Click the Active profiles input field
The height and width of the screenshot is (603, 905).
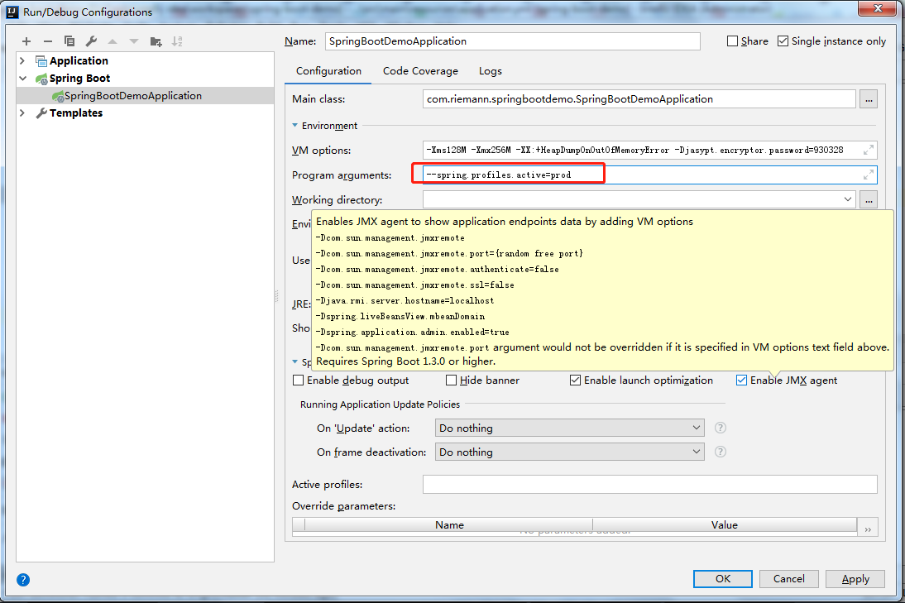coord(649,484)
